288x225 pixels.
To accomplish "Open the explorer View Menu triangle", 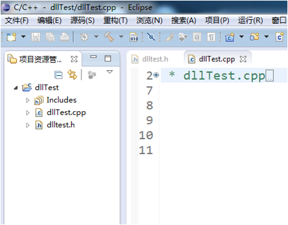I will click(x=109, y=72).
